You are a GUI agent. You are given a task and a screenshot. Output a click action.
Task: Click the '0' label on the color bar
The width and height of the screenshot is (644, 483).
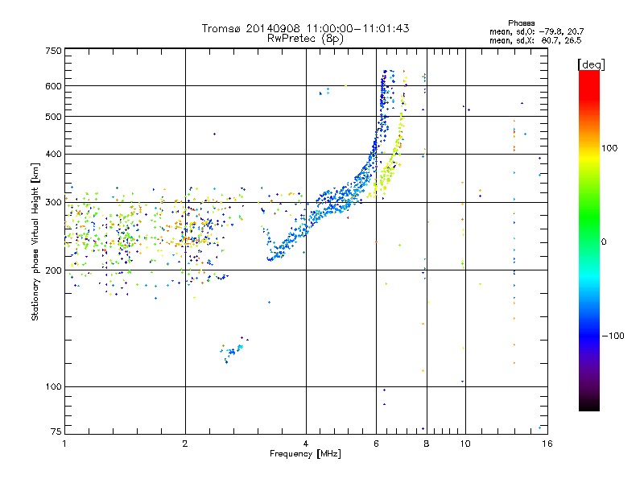pyautogui.click(x=604, y=242)
